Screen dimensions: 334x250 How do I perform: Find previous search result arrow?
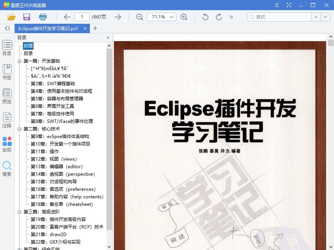[316, 17]
